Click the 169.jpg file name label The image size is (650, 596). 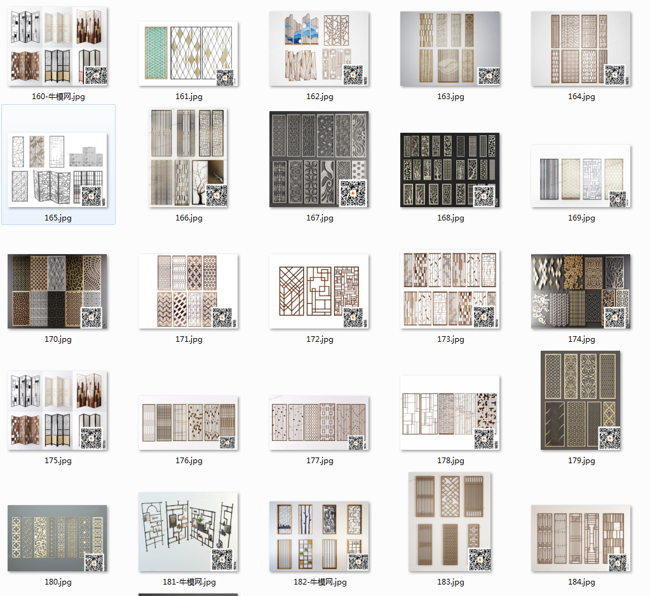point(581,218)
